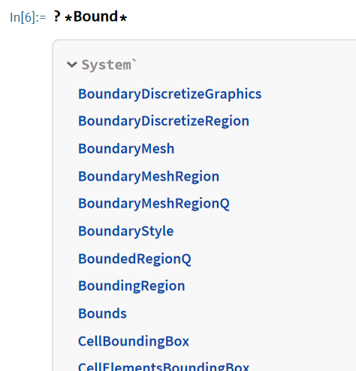Open the BoundaryDiscretizeGraphics symbol link
Image resolution: width=356 pixels, height=371 pixels.
tap(170, 94)
